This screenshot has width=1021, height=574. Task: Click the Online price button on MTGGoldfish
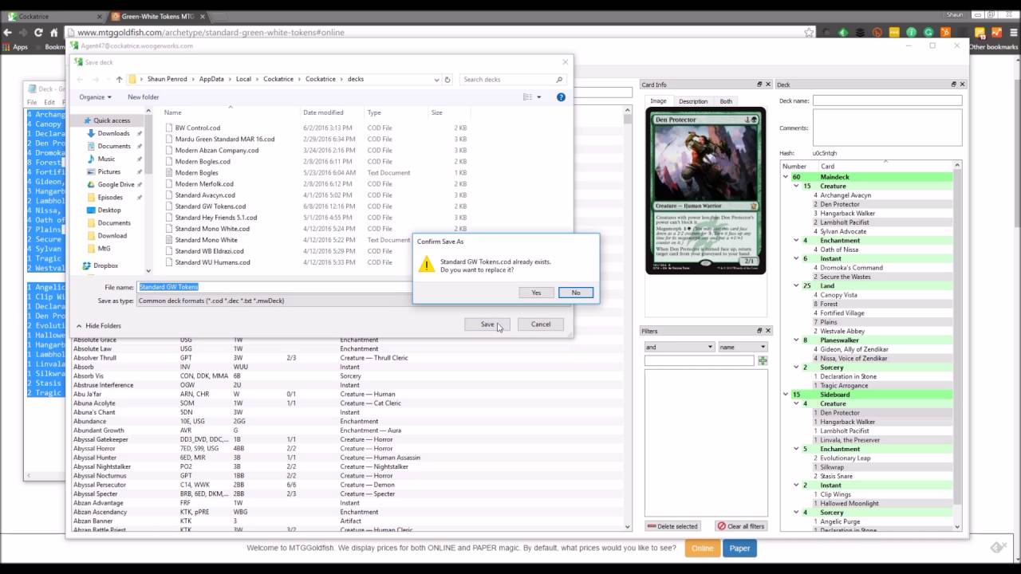(702, 548)
